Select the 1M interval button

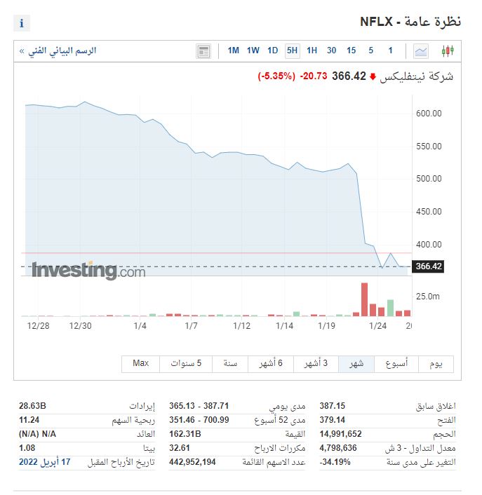(234, 50)
